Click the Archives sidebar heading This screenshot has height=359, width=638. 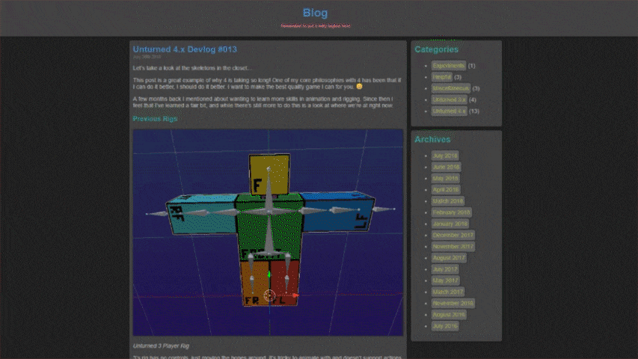click(432, 139)
